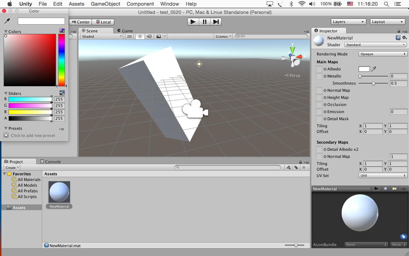Click the Albedo white color swatch
Screen dimensions: 409x256
(x=364, y=69)
